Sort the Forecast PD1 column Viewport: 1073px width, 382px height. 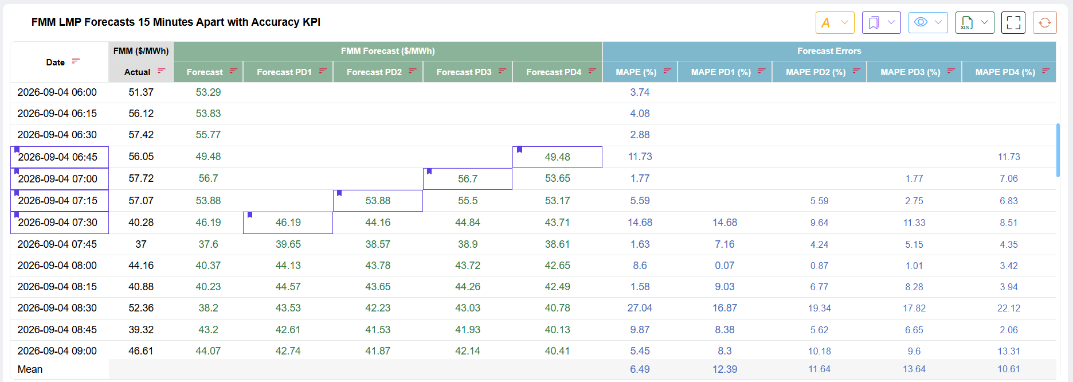click(323, 71)
